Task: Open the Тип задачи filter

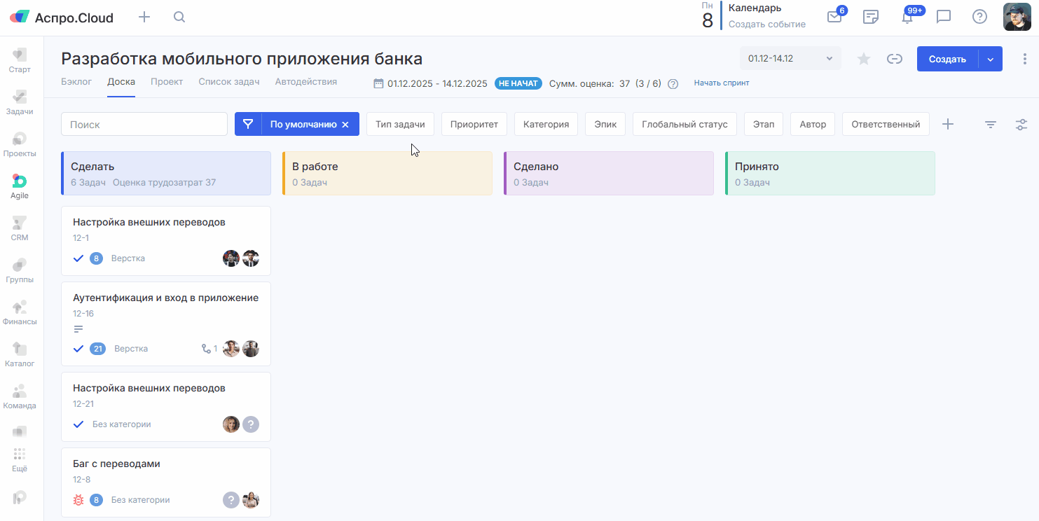Action: click(x=400, y=125)
